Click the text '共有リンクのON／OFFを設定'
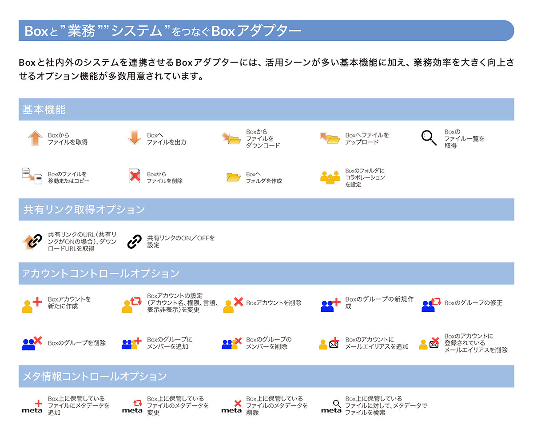The image size is (533, 432). [181, 241]
